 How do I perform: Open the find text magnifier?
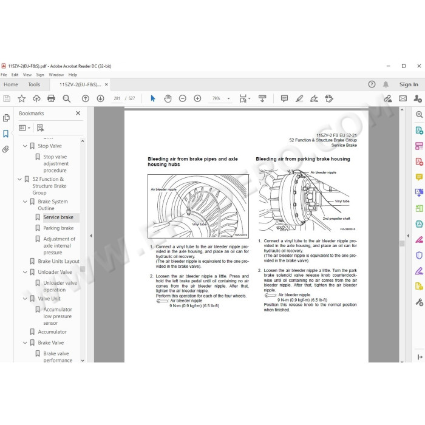[x=66, y=98]
